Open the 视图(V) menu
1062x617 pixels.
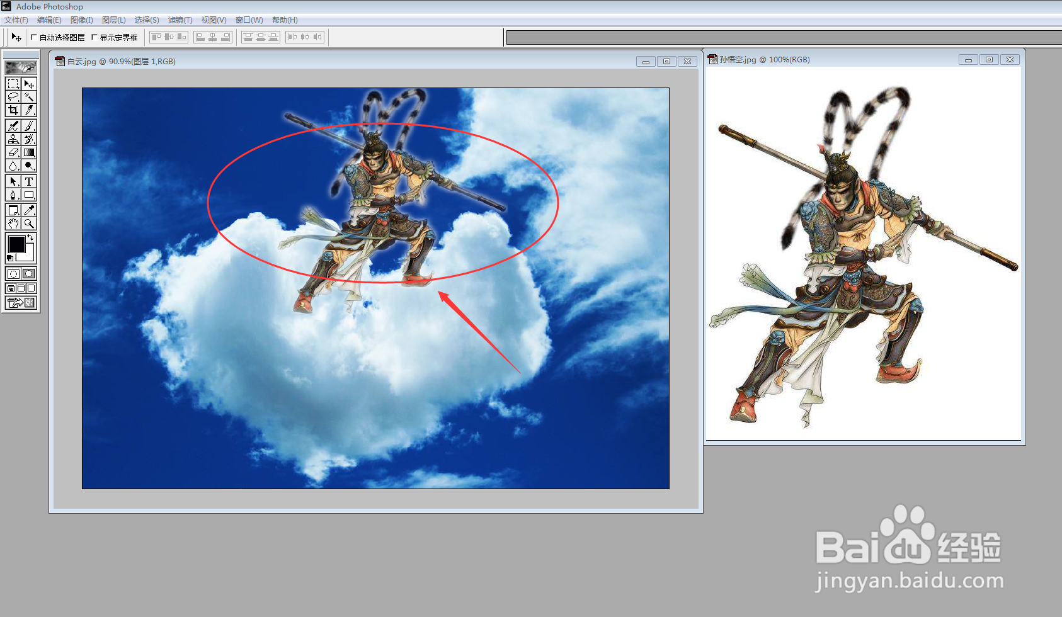[214, 20]
